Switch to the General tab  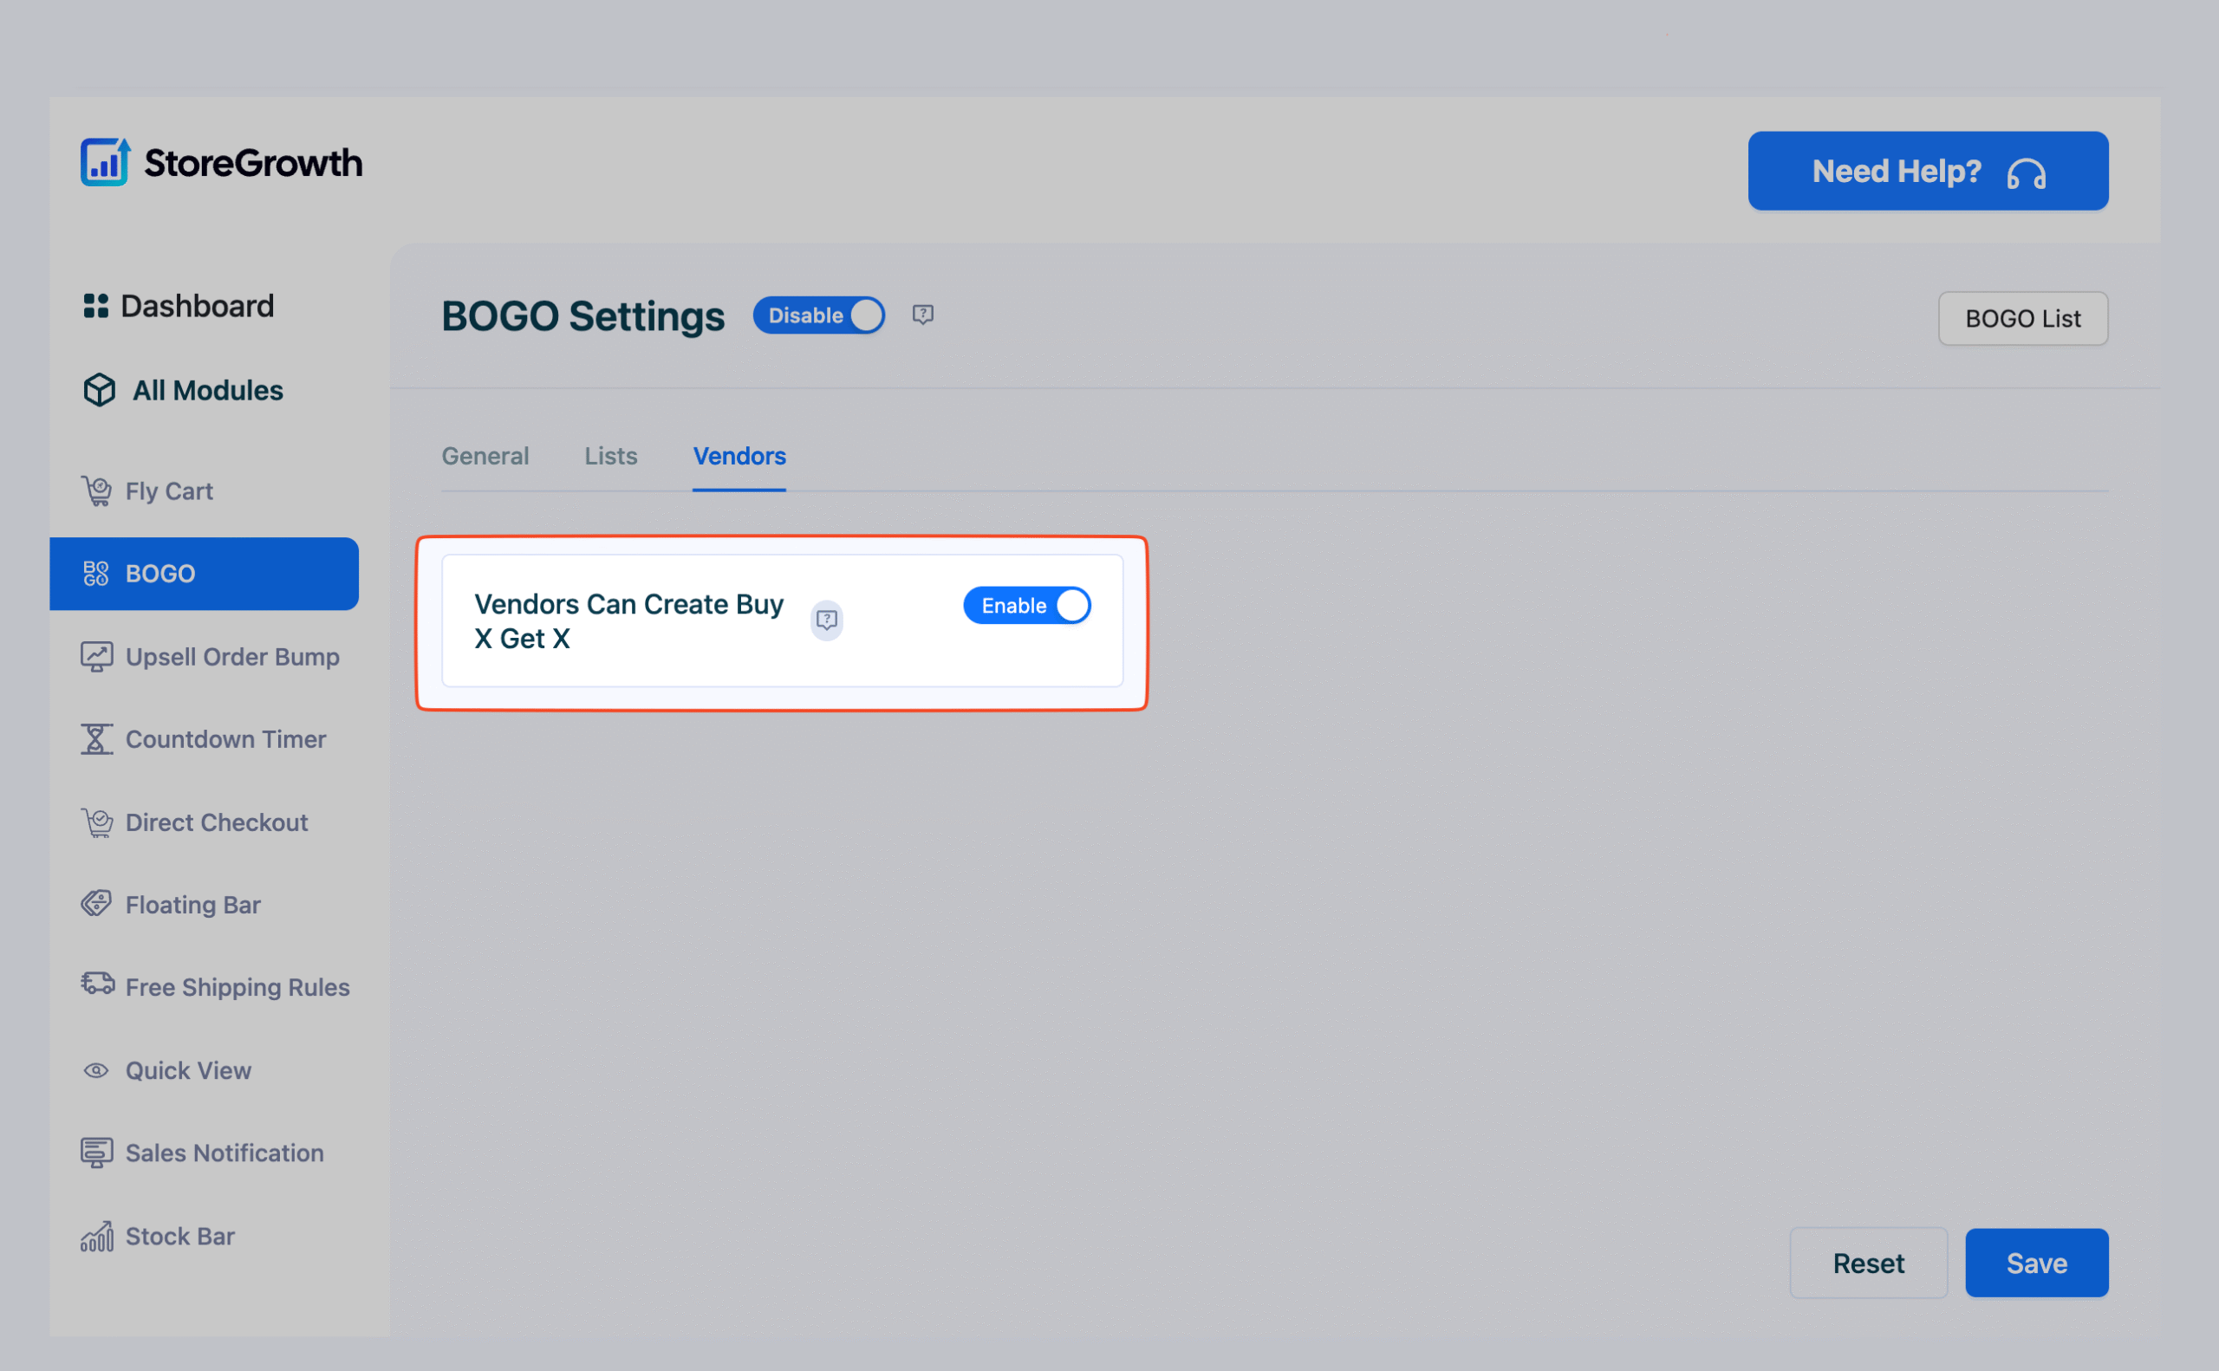click(x=485, y=456)
